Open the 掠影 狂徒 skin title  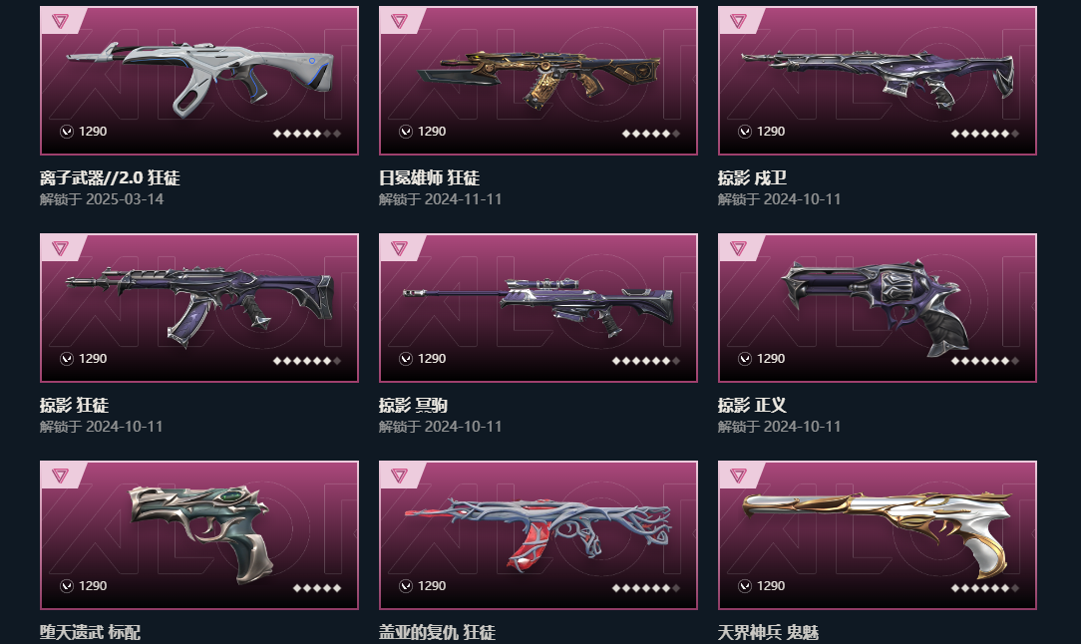74,405
